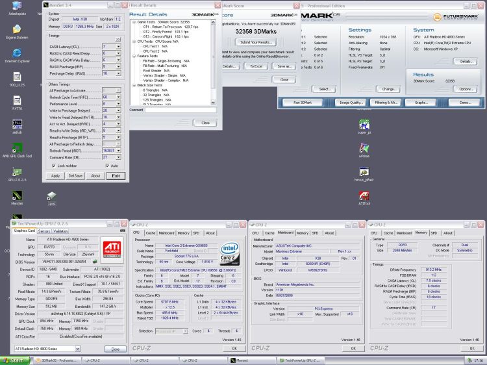The height and width of the screenshot is (365, 487).
Task: Open the AMD GPU Clock Tool shortcut
Action: point(16,148)
